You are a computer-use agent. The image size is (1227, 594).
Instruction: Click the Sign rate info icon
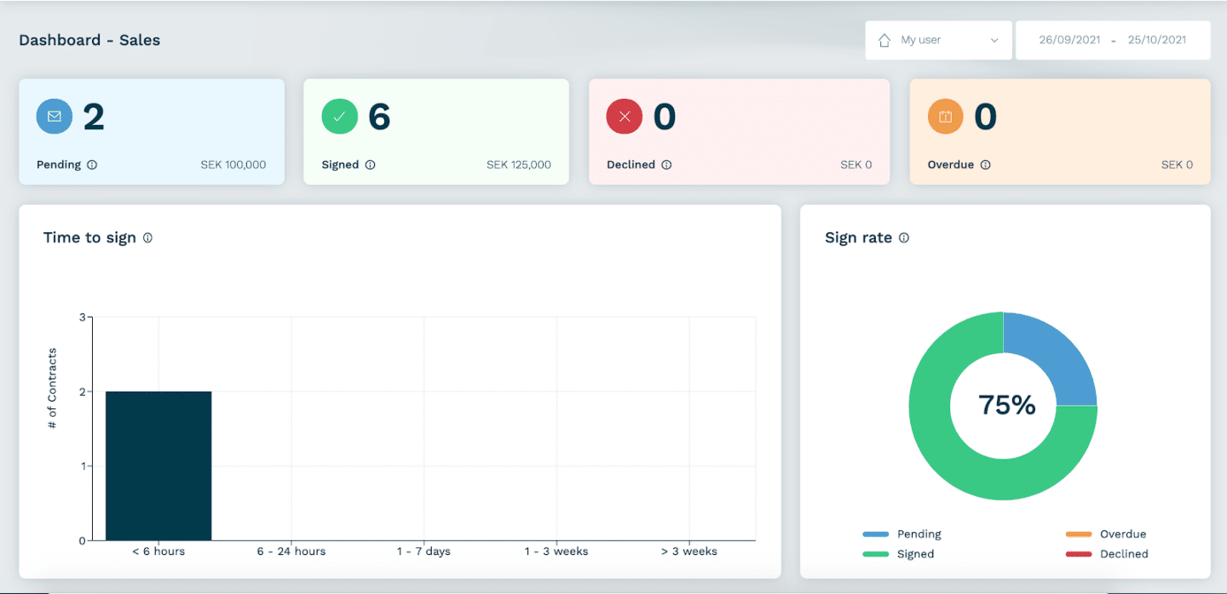pos(903,238)
